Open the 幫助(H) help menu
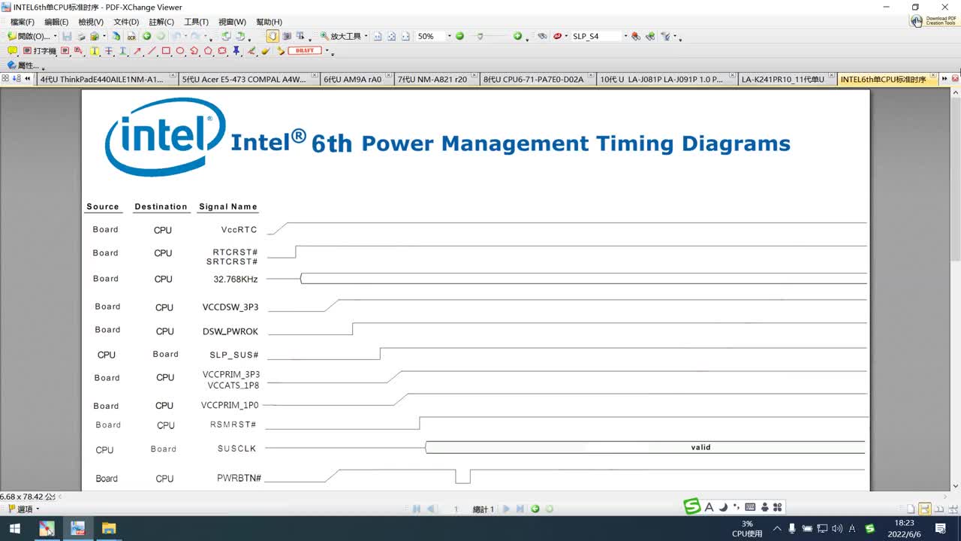Screen dimensions: 961x541 (x=269, y=22)
